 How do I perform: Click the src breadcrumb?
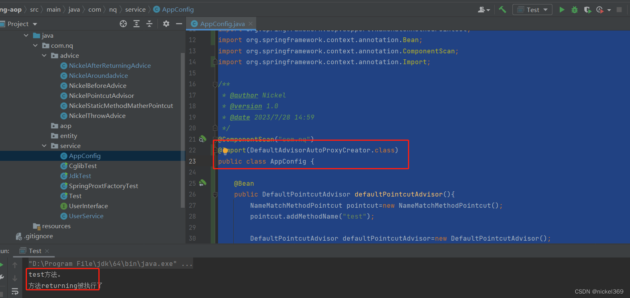[x=34, y=9]
